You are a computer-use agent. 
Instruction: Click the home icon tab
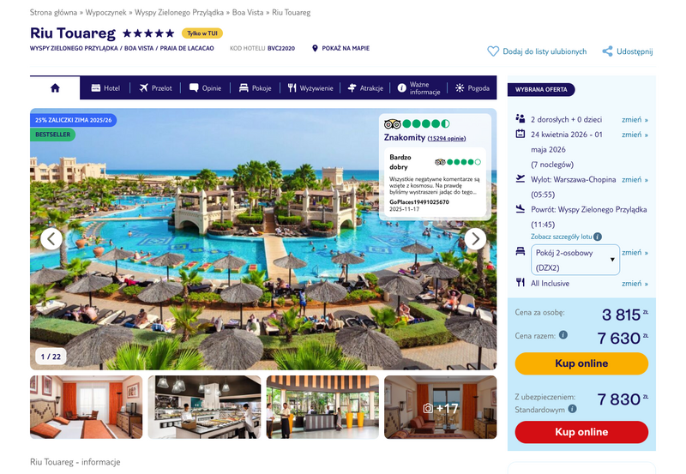(x=55, y=88)
